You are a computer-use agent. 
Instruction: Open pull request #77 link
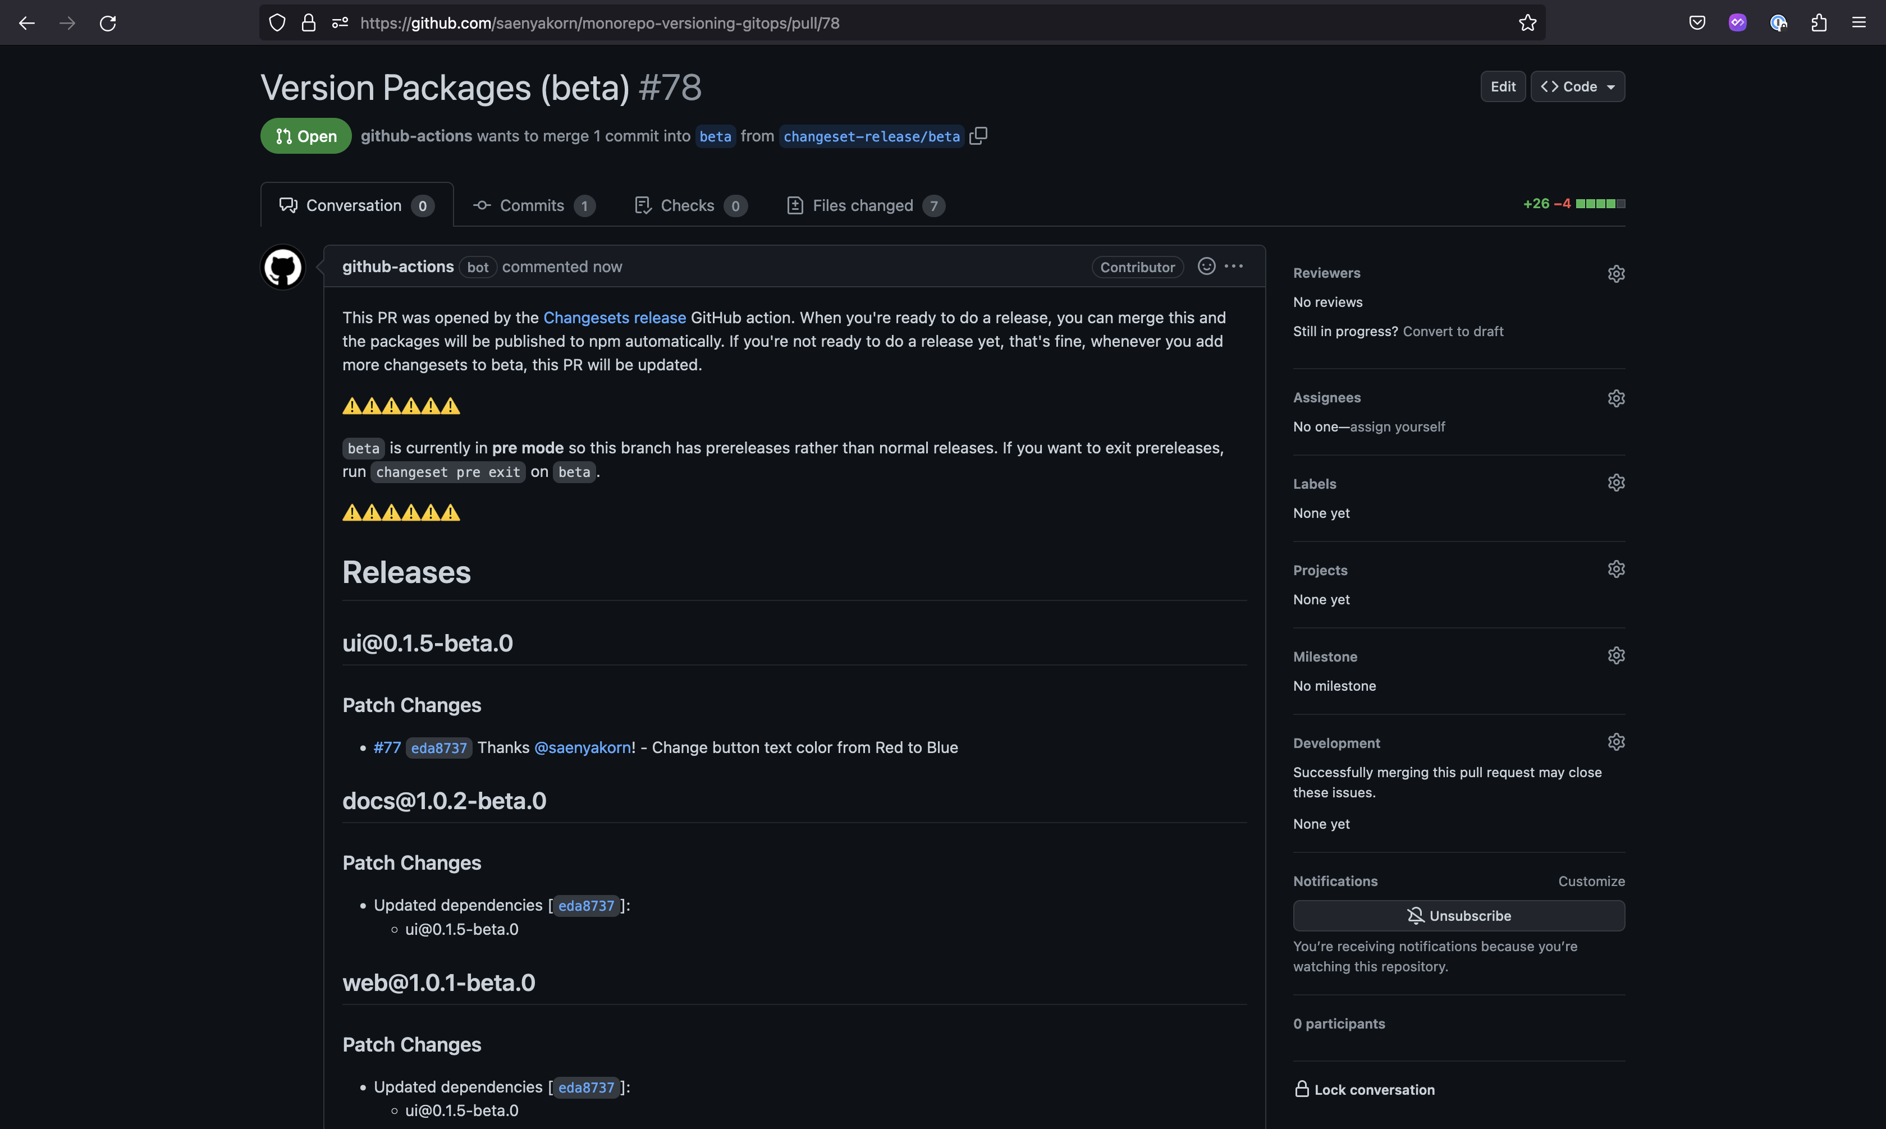click(x=387, y=748)
